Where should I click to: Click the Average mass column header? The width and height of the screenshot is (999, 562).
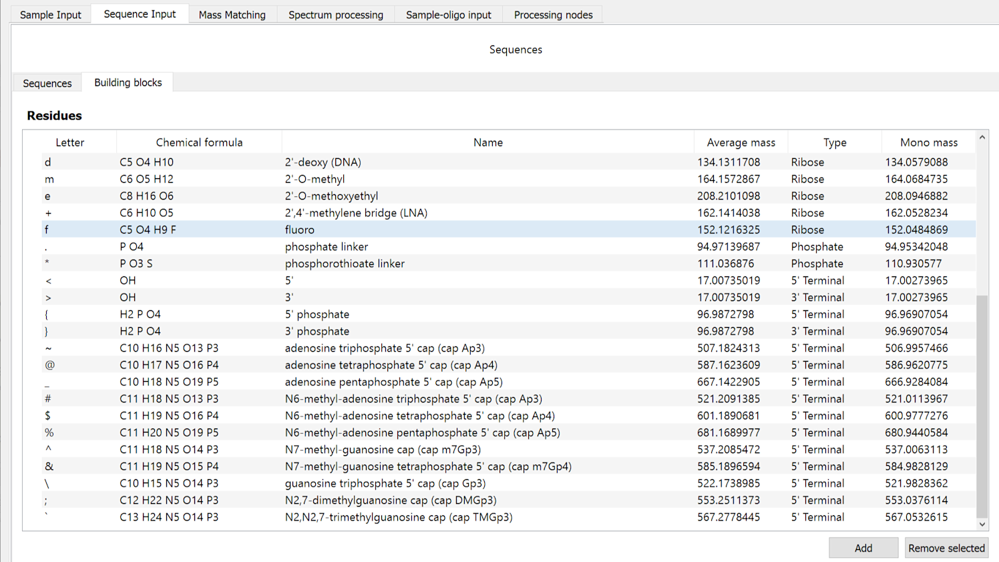click(741, 142)
